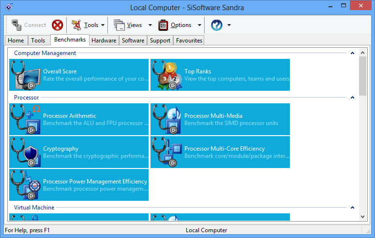
Task: Select the Processor Arithmetic title
Action: coord(70,116)
